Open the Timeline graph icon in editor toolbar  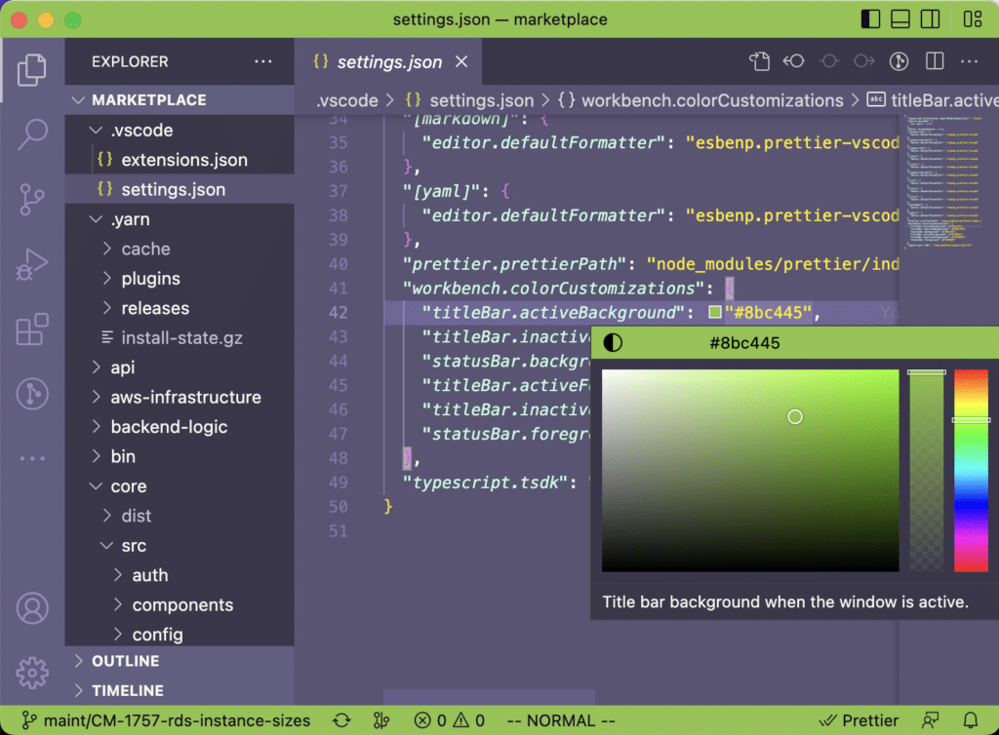[x=899, y=60]
